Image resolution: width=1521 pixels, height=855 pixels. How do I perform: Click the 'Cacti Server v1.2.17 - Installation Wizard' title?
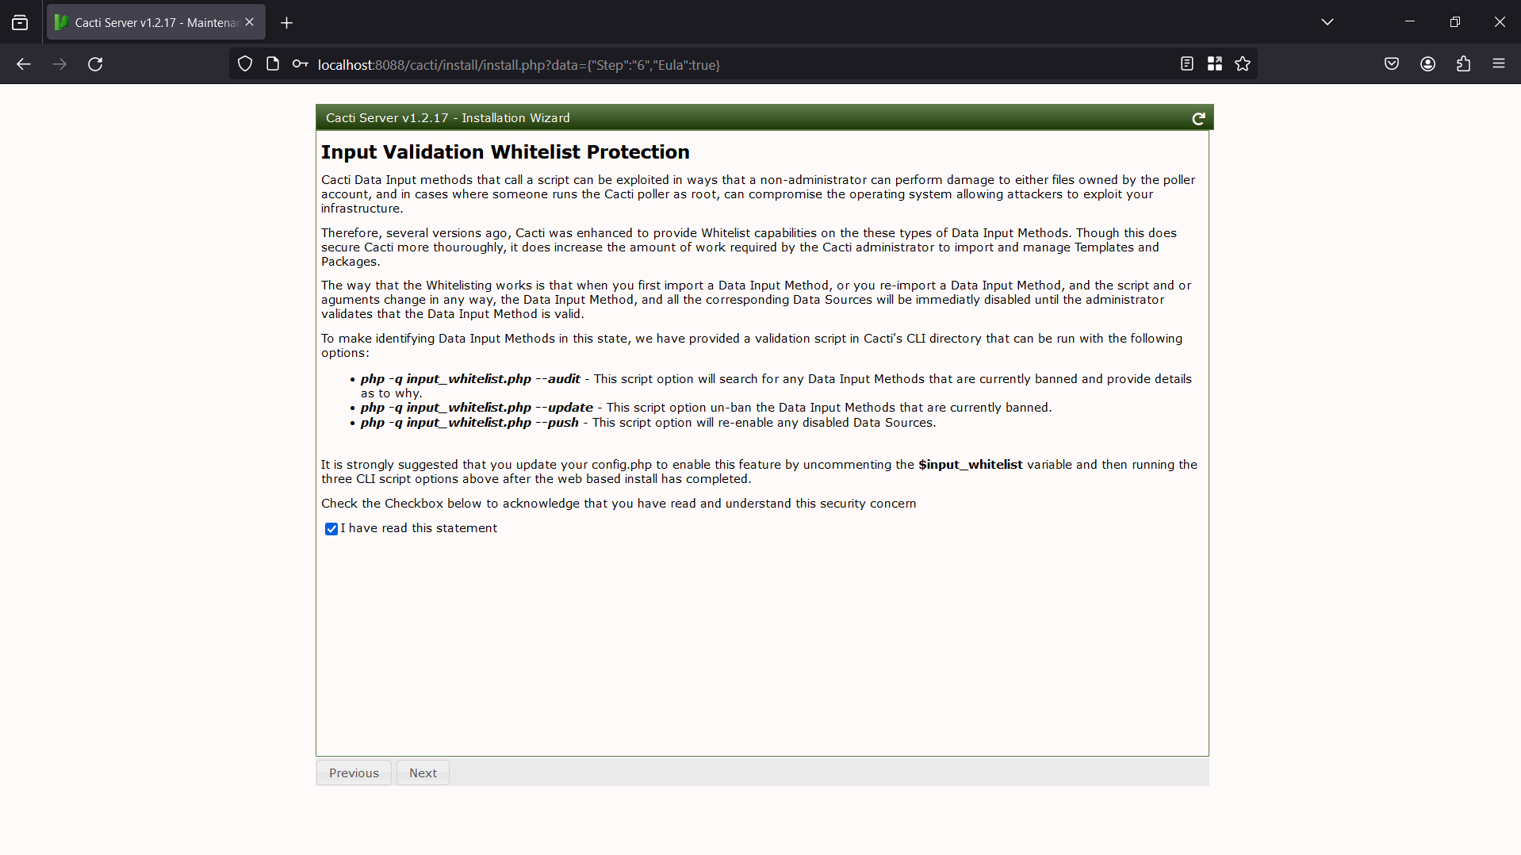pos(448,118)
